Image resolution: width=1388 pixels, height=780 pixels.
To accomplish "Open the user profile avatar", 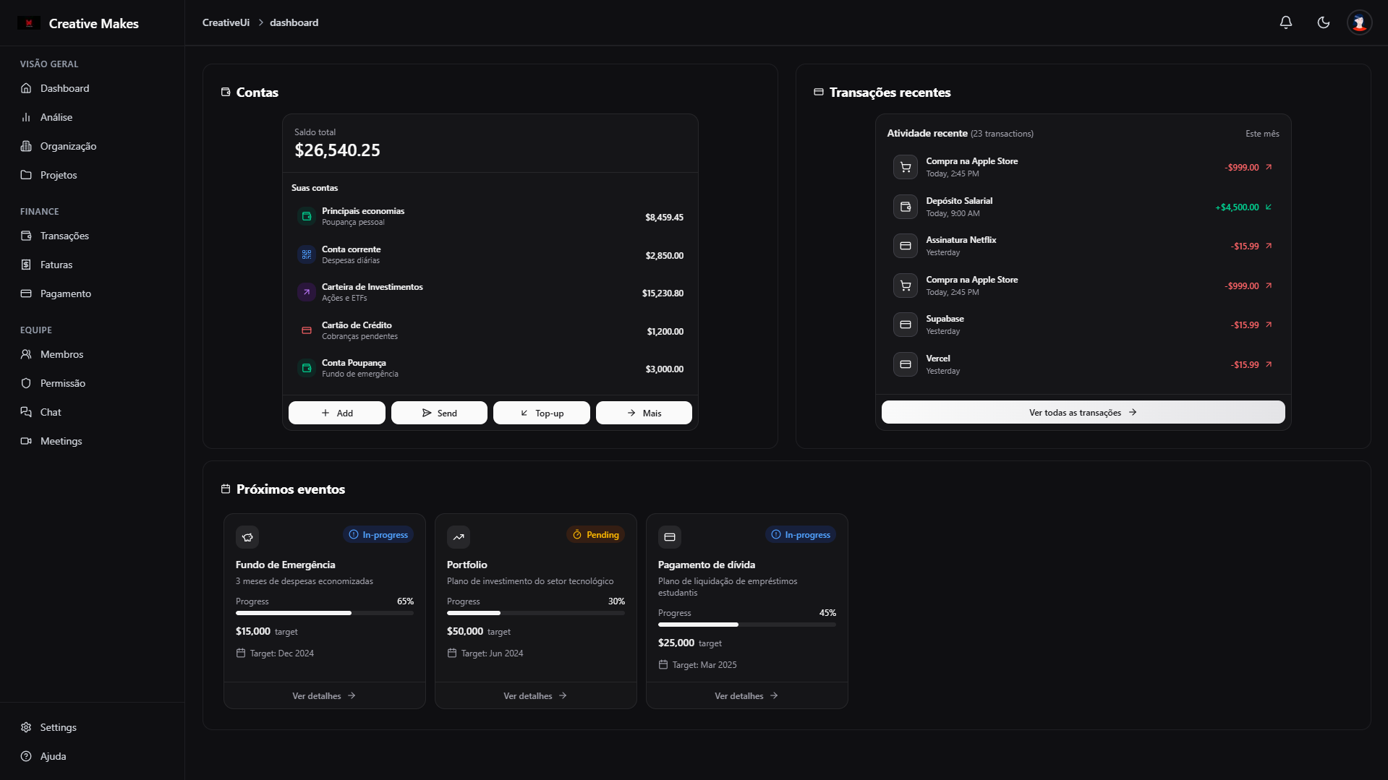I will 1360,22.
